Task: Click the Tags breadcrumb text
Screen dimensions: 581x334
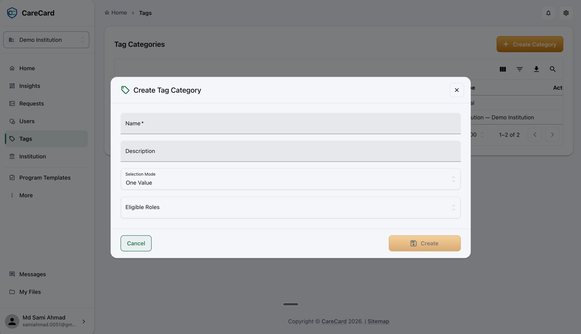Action: (x=145, y=13)
